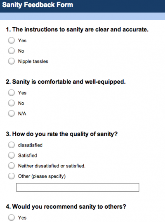Pick the Satisfied rating option
Screen dimensions: 165x222
coord(12,155)
